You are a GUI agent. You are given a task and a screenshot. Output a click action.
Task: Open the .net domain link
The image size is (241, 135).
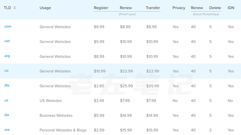(x=7, y=41)
